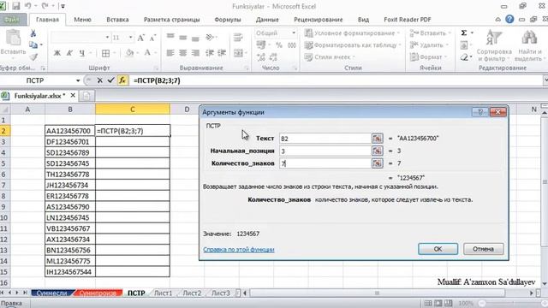
Task: Click the percent style icon
Action: [279, 45]
